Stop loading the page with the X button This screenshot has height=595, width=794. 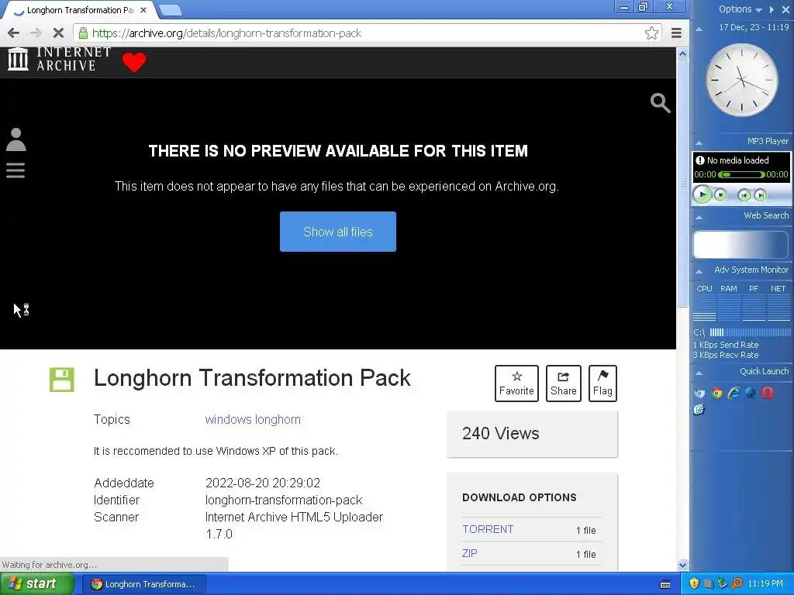pyautogui.click(x=58, y=33)
